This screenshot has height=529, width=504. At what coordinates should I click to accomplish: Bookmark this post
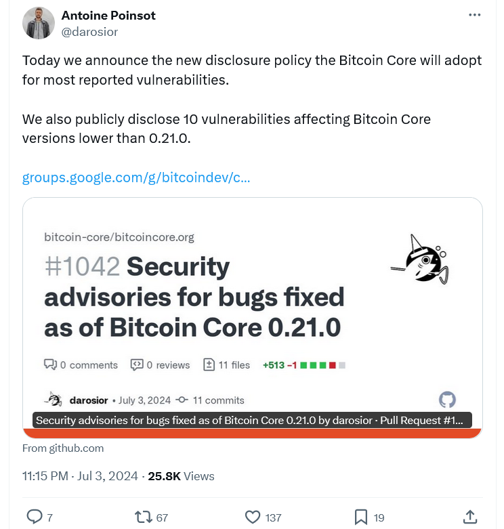coord(362,517)
